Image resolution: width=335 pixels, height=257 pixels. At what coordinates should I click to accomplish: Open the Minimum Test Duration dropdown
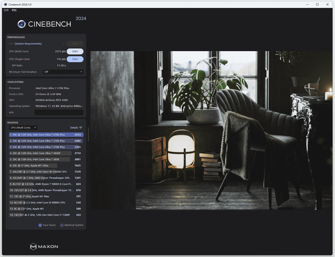(x=63, y=72)
